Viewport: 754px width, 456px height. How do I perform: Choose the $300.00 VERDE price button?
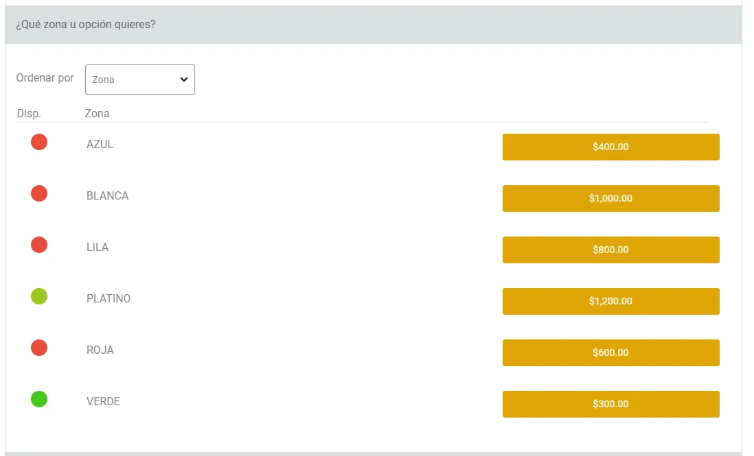(610, 404)
